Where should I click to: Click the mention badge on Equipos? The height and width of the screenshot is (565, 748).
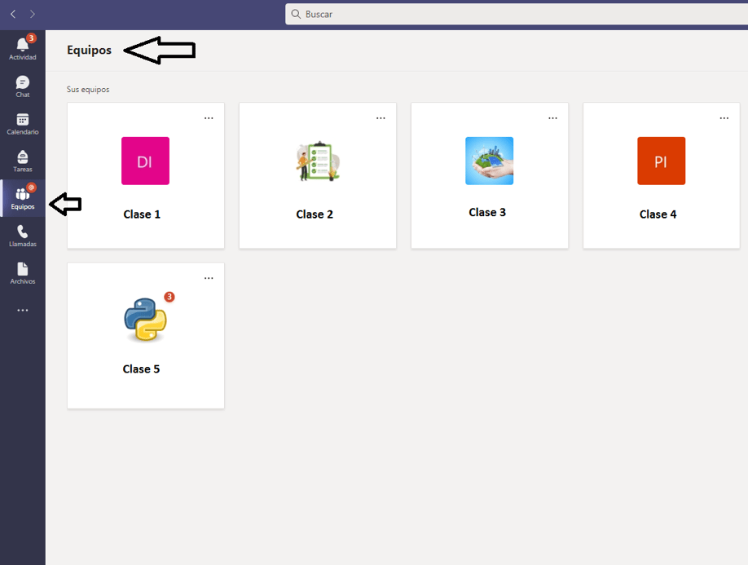(x=31, y=188)
